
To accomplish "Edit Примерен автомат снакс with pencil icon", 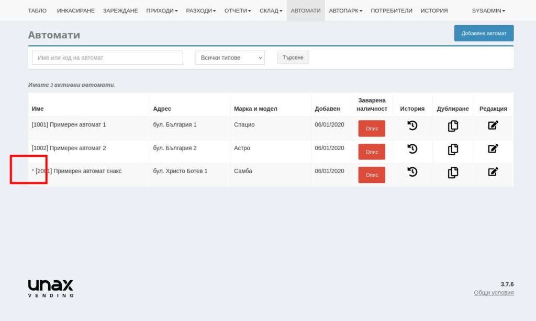I will (493, 172).
